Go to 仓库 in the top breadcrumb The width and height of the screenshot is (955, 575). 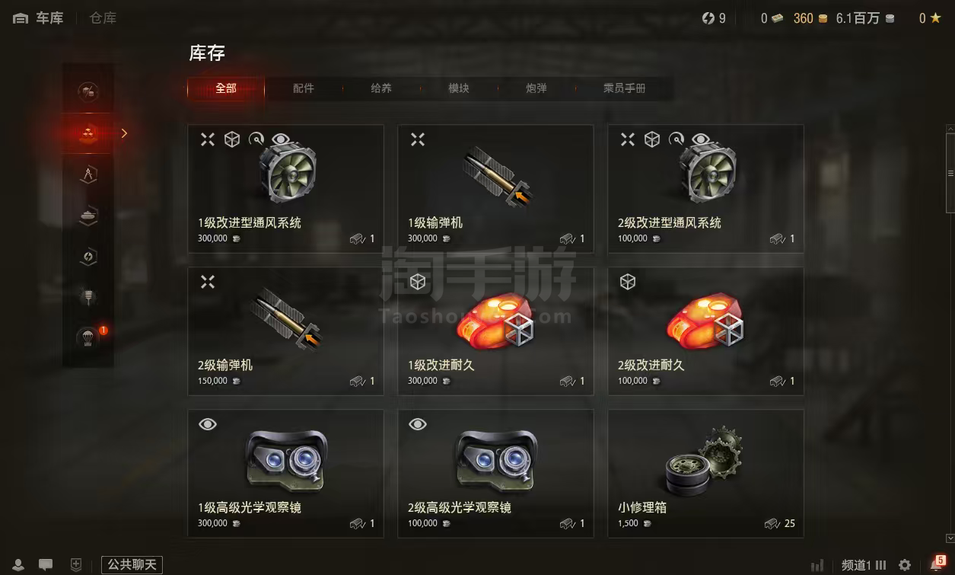pos(103,18)
